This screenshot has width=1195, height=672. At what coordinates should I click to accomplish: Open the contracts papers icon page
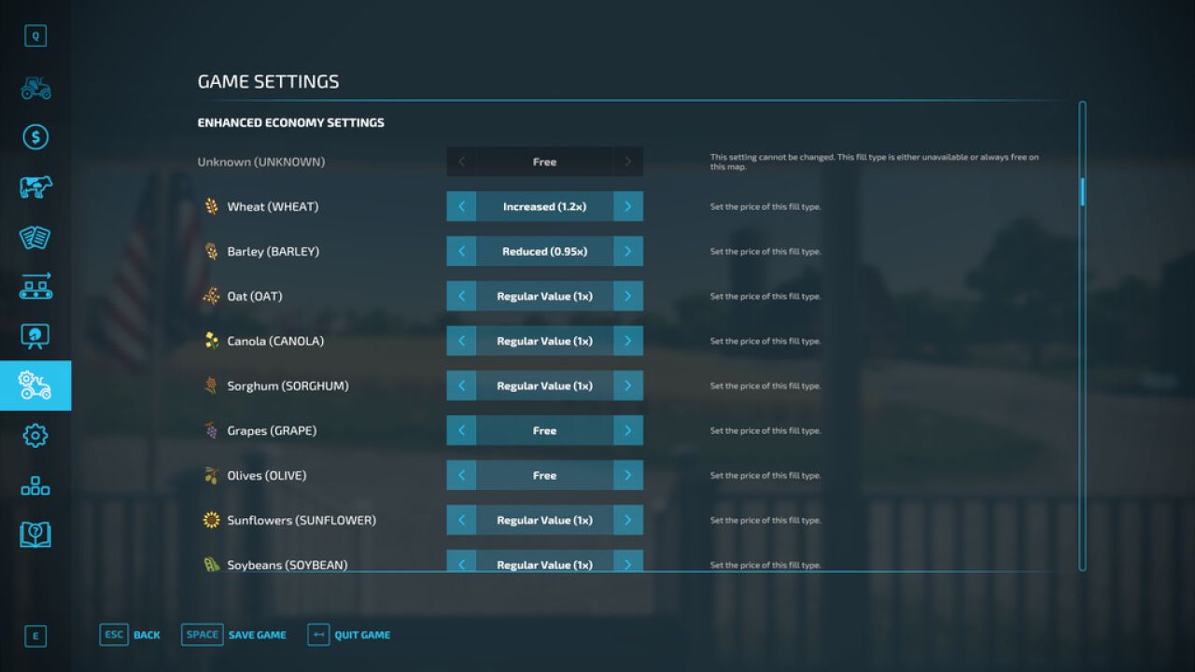click(35, 237)
